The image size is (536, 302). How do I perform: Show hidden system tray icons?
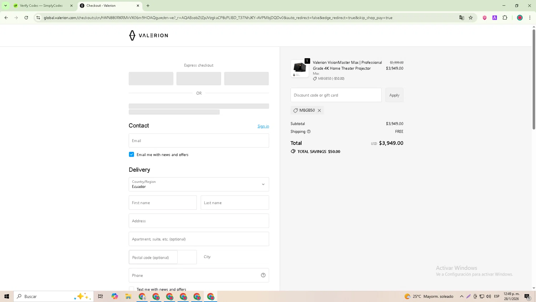pyautogui.click(x=462, y=296)
